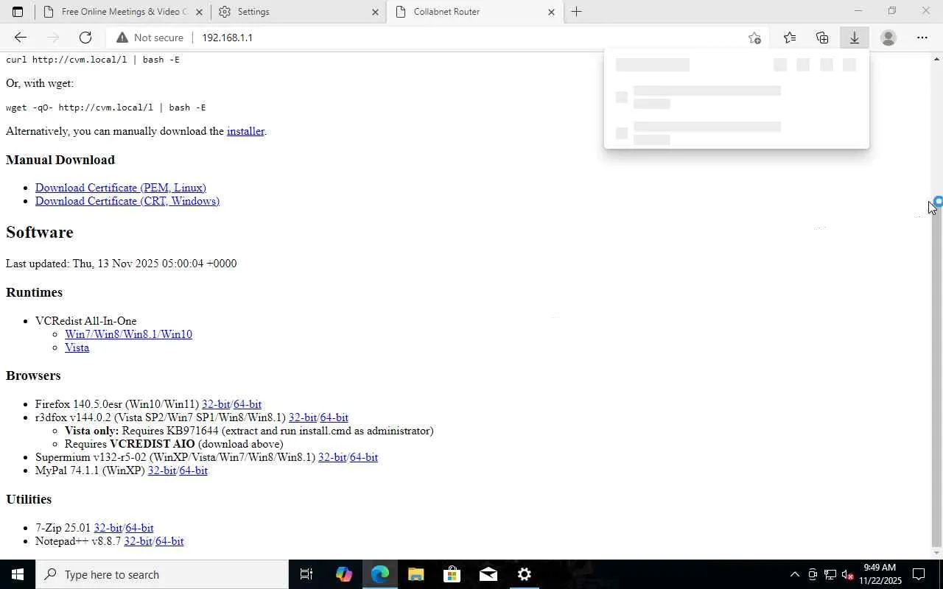Open Microsoft Store from the taskbar

(x=452, y=574)
